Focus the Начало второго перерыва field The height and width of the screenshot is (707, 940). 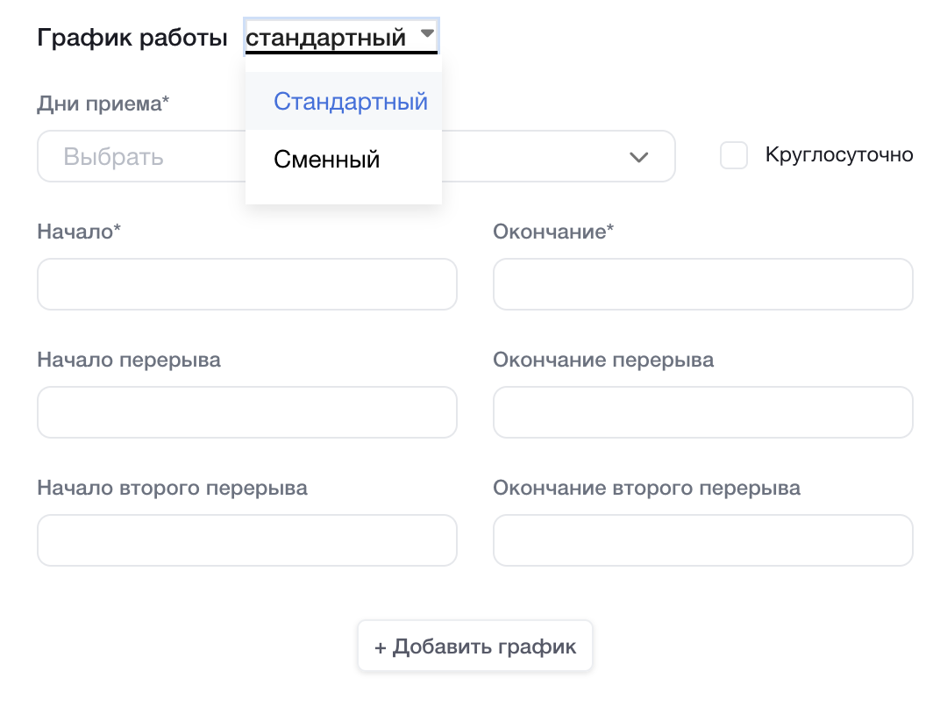(246, 540)
